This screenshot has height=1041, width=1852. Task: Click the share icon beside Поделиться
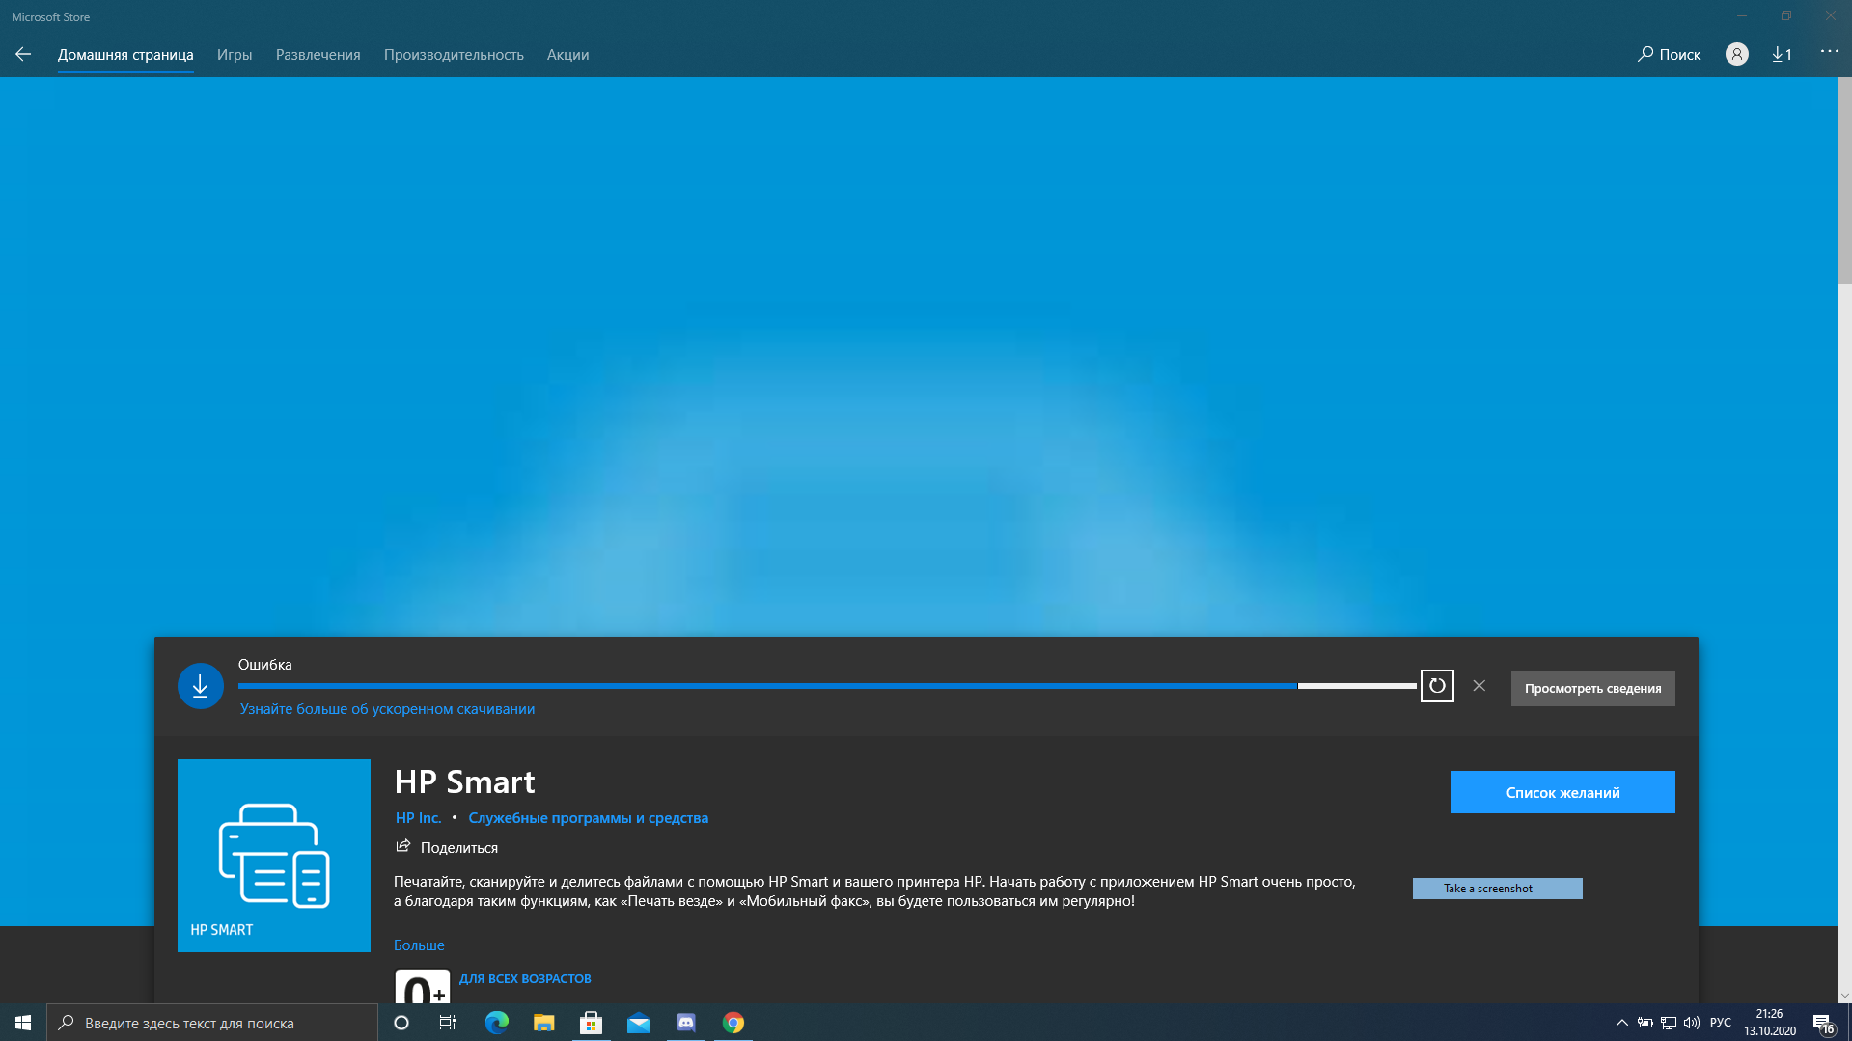tap(403, 846)
